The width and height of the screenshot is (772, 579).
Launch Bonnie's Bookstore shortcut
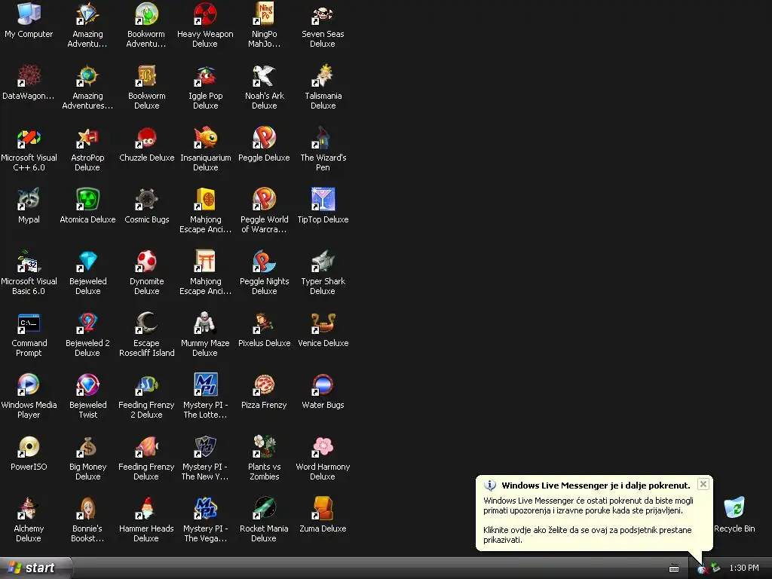click(87, 509)
